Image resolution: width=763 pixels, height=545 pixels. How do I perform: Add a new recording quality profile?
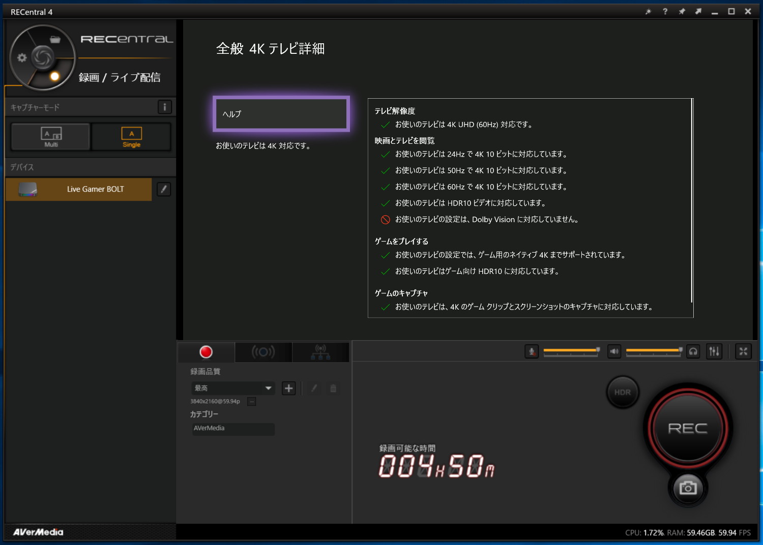point(288,388)
